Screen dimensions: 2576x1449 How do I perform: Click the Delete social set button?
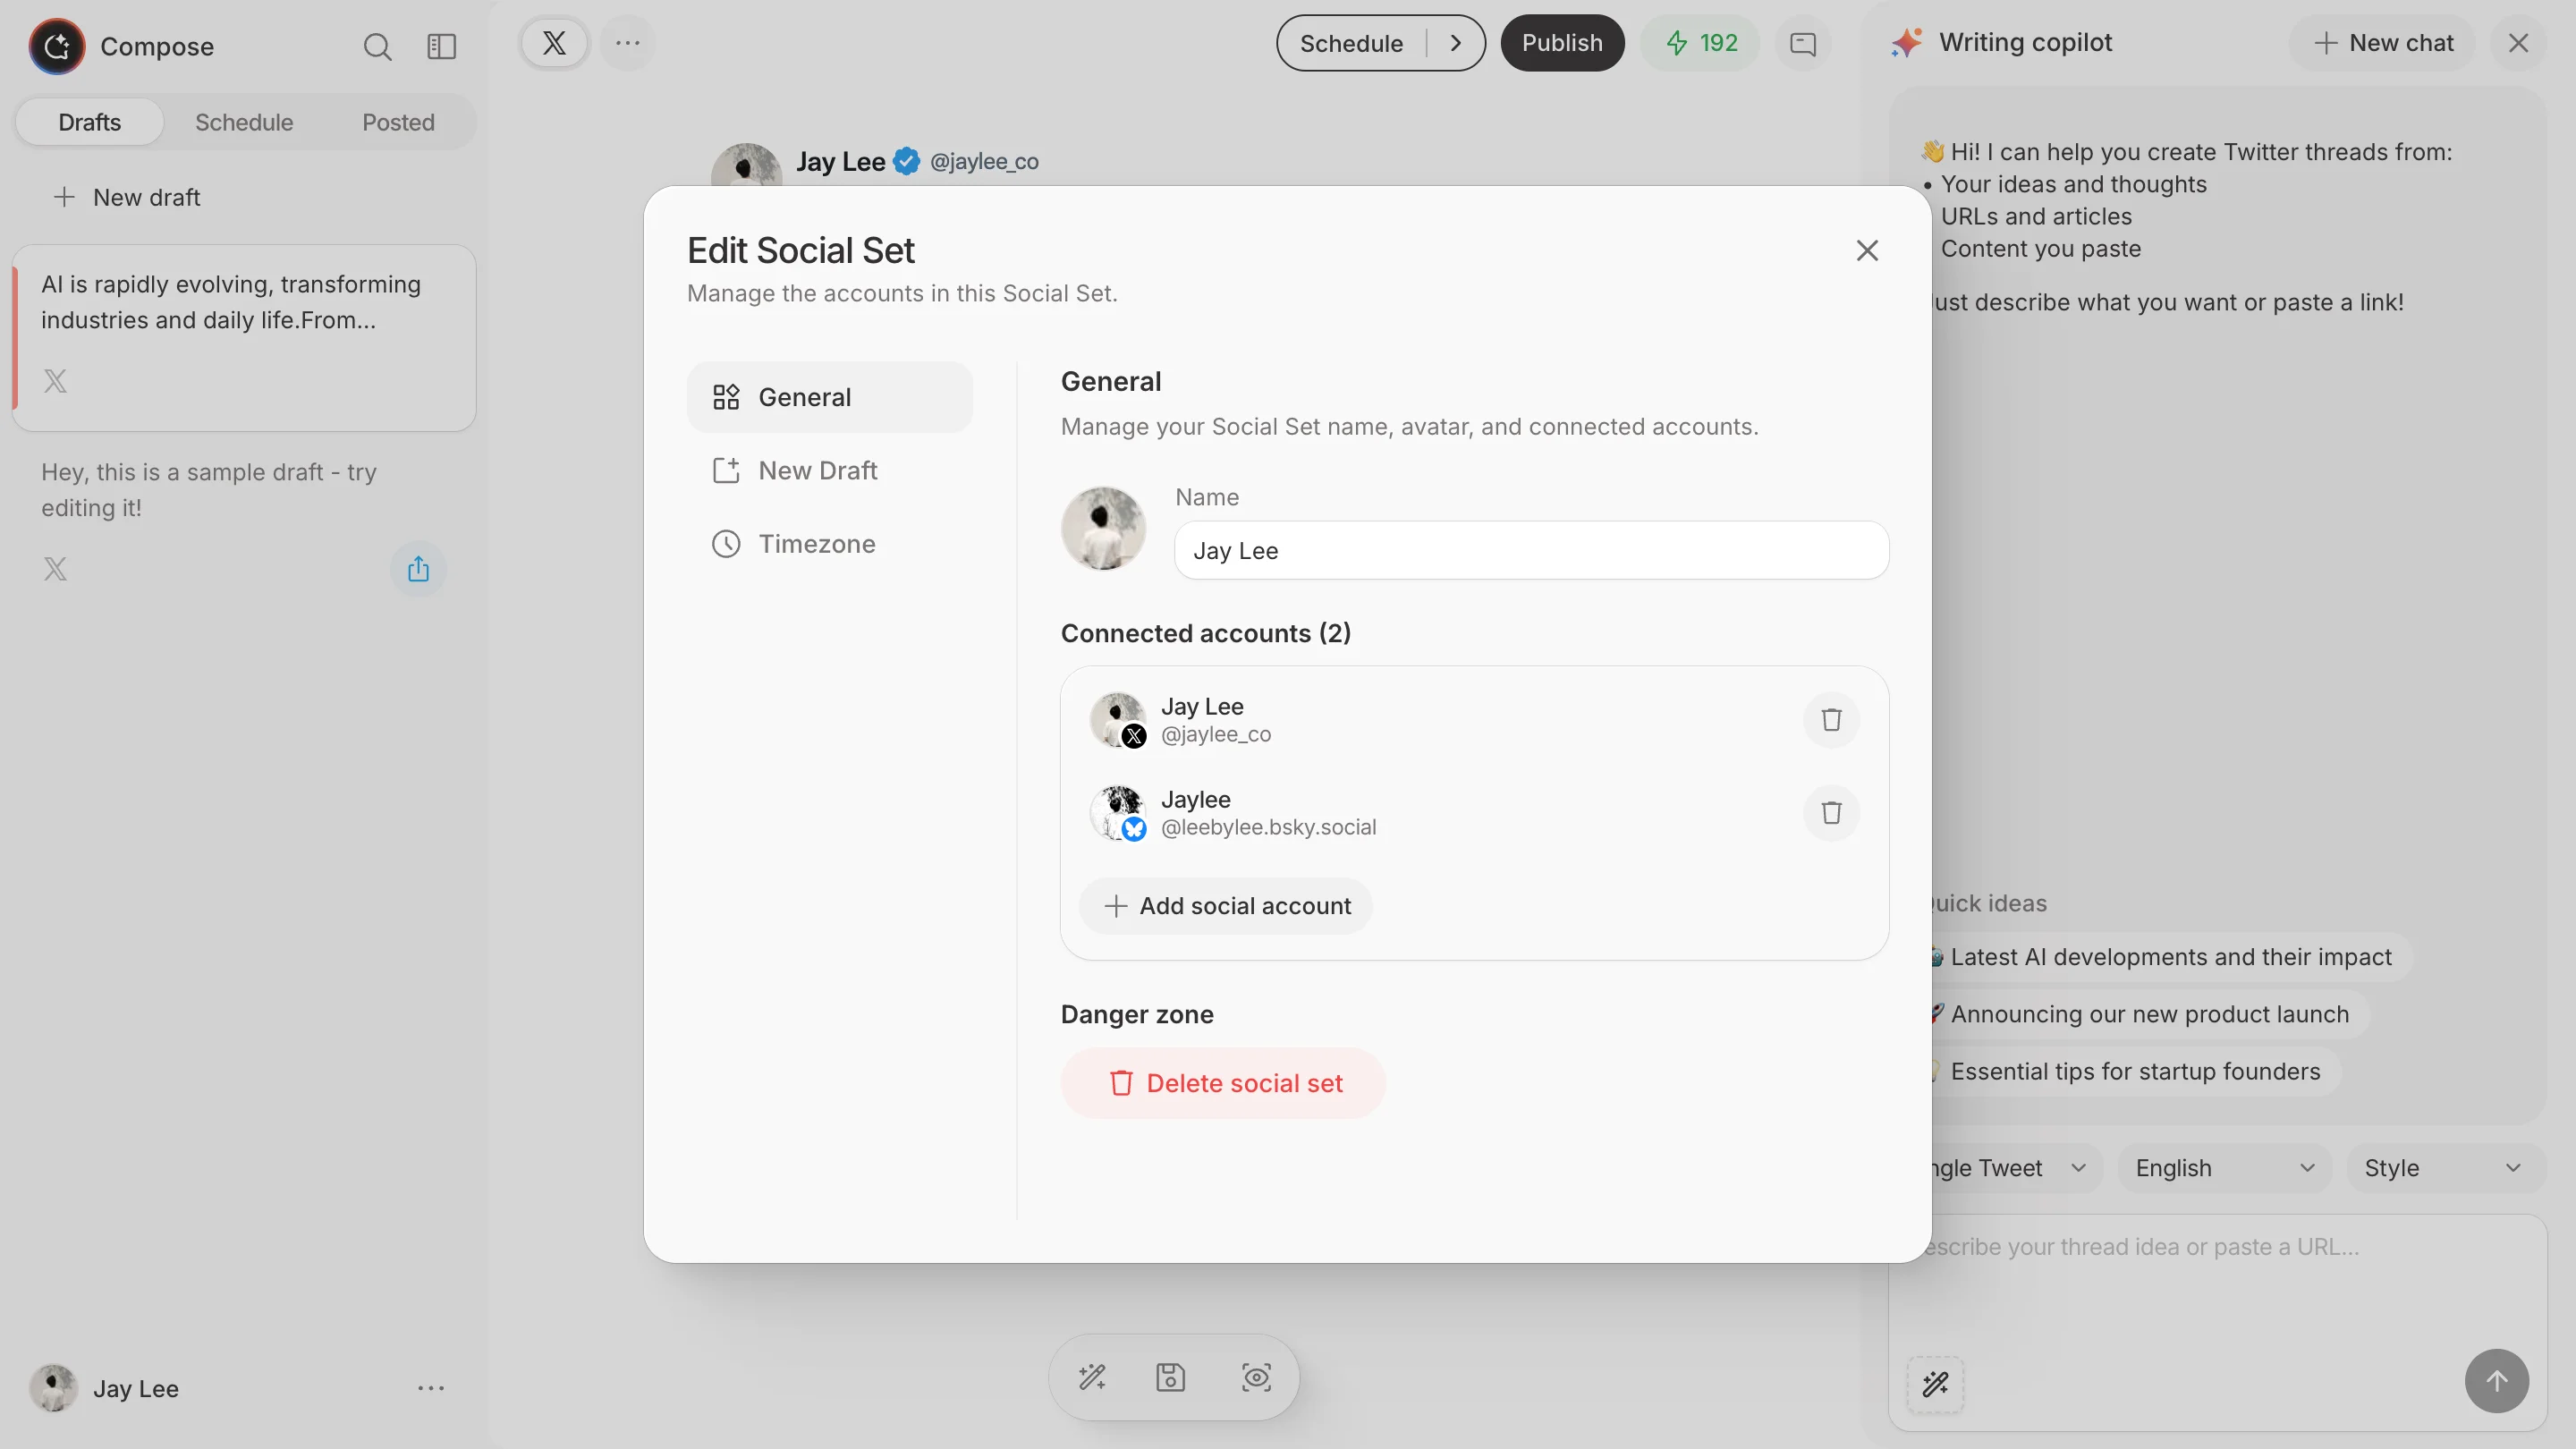(1223, 1082)
